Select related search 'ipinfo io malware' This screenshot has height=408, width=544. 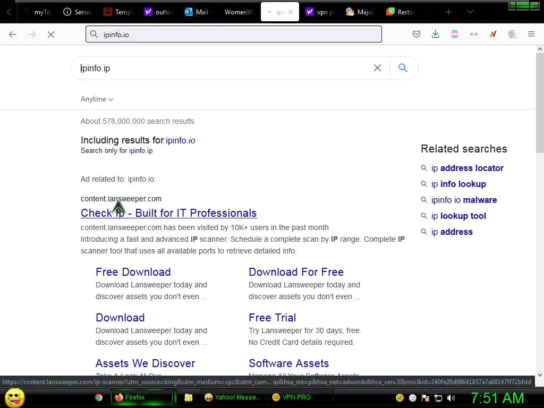point(464,200)
